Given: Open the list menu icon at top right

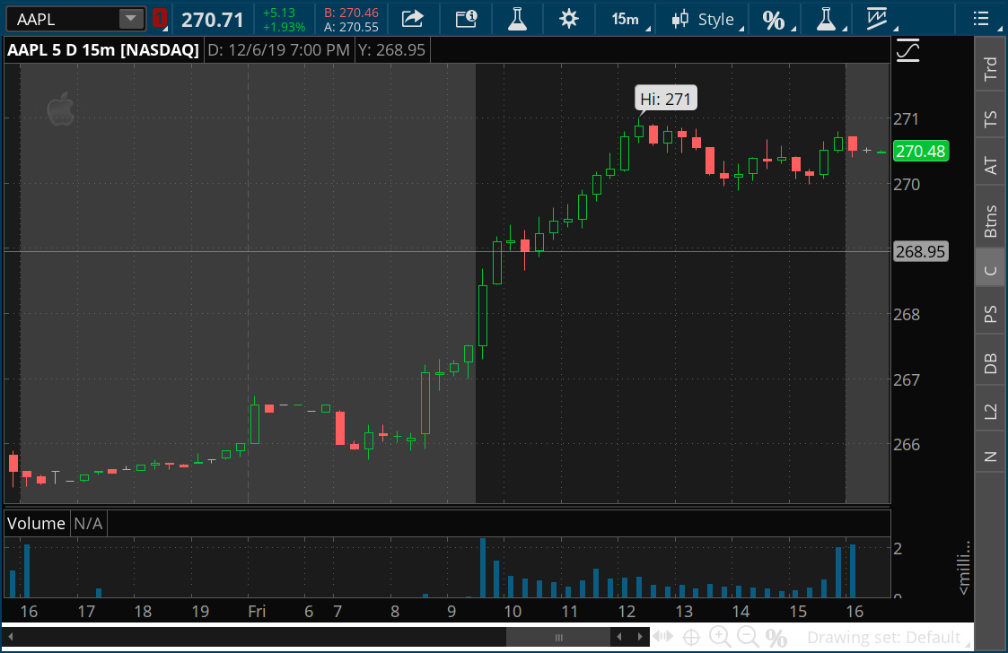Looking at the screenshot, I should (981, 19).
